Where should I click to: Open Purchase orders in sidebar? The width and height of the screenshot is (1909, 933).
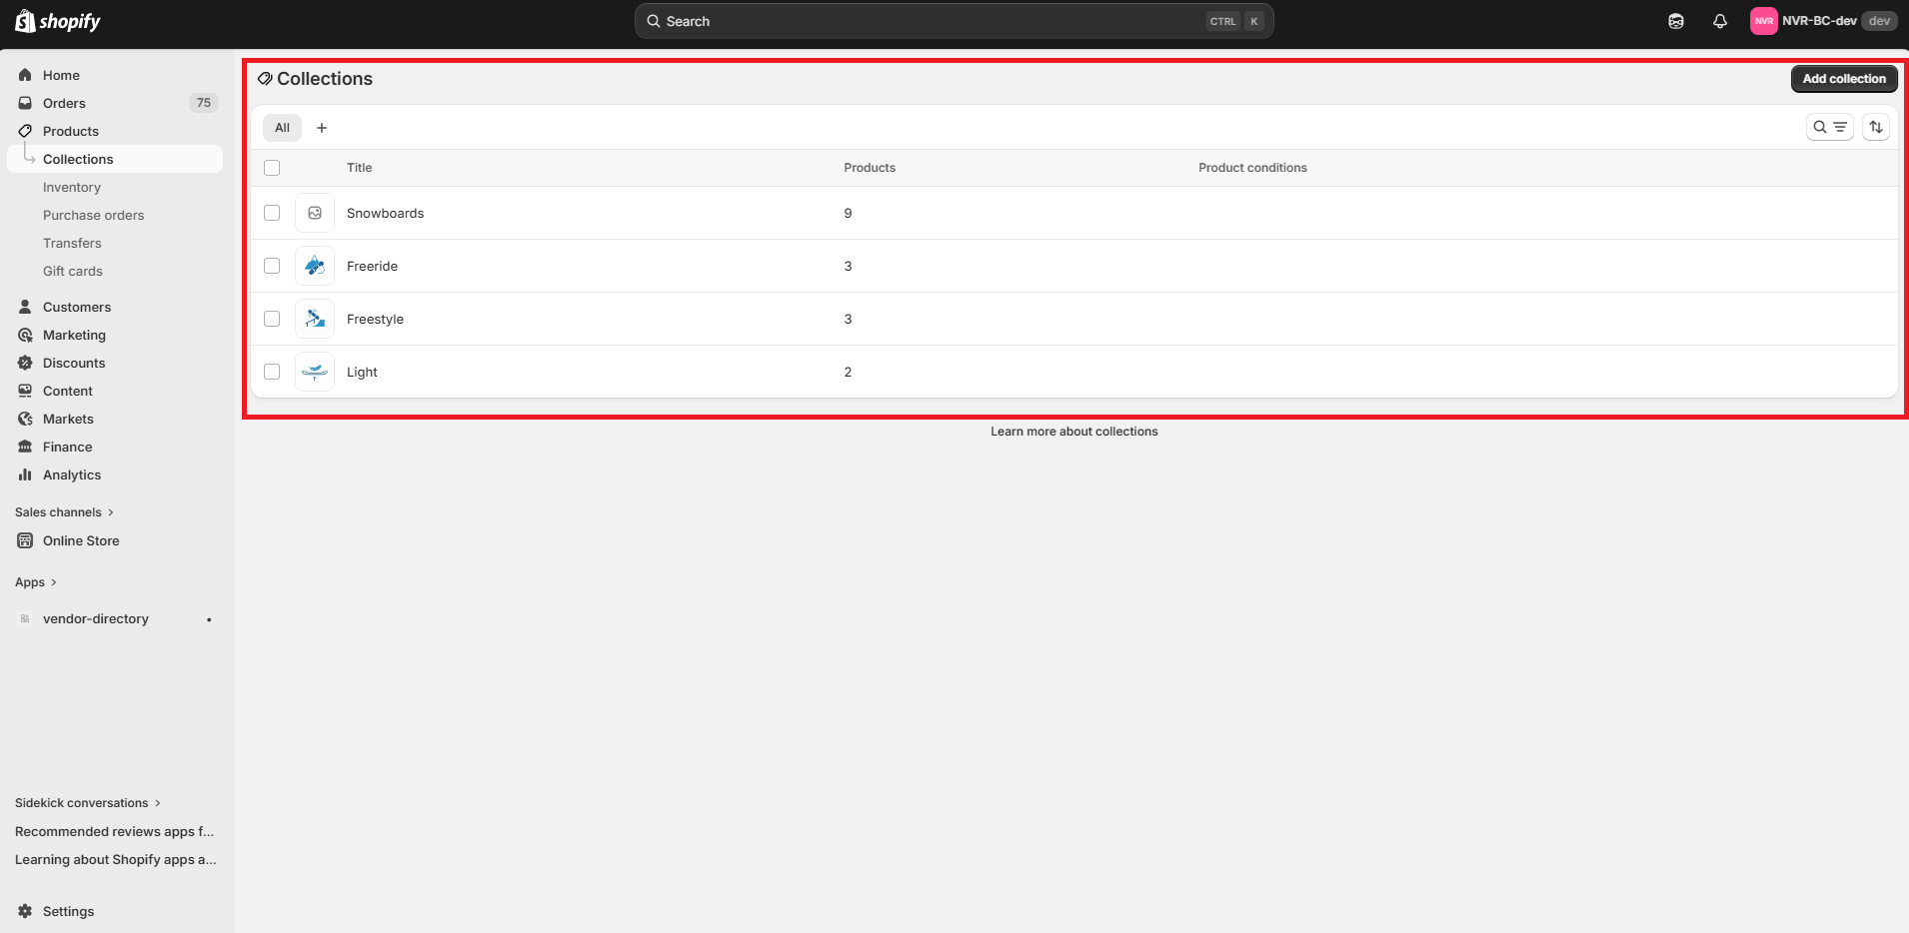point(94,215)
